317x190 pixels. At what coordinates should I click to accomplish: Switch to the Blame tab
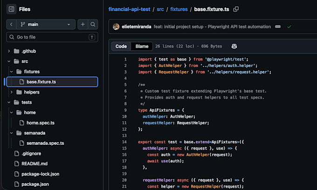coord(142,46)
